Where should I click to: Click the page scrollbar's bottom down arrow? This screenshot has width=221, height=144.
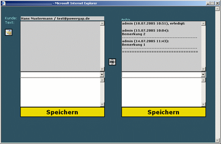[217, 140]
